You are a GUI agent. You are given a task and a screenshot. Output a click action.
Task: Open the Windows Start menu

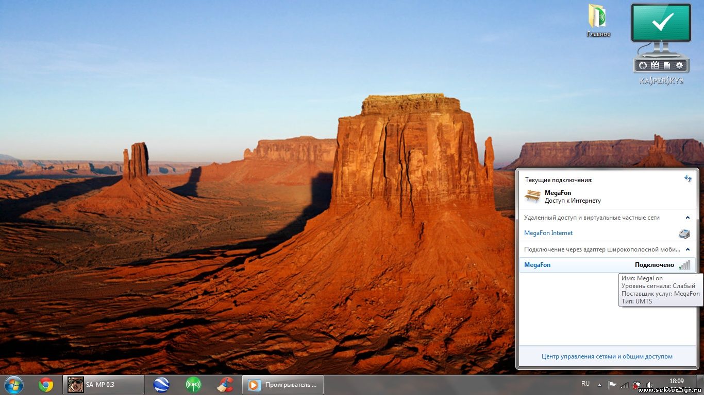coord(14,385)
